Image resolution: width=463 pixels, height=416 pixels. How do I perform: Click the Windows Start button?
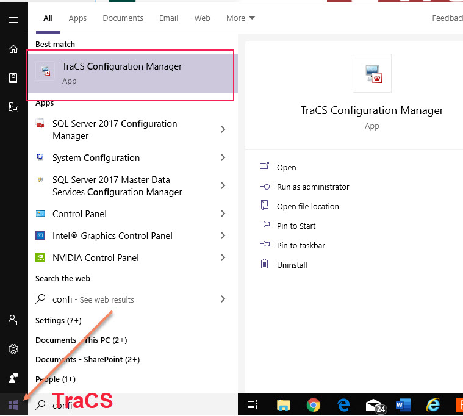(13, 404)
